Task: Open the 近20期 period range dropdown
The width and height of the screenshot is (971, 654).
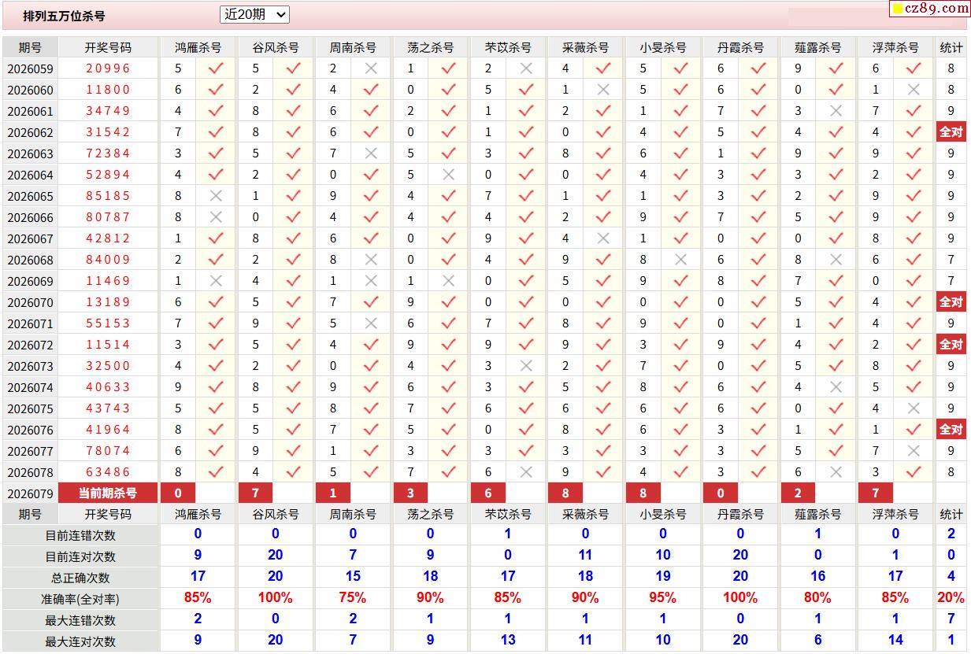Action: pos(255,14)
